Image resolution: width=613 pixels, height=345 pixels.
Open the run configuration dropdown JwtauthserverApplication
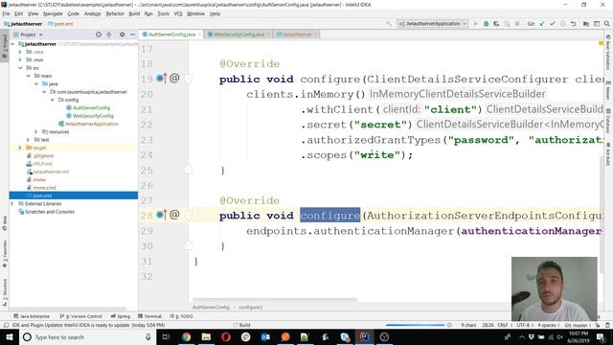432,24
